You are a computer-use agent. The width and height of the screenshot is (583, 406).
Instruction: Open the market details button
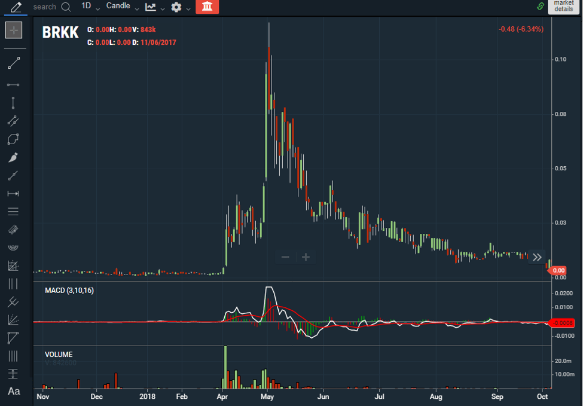[x=563, y=7]
